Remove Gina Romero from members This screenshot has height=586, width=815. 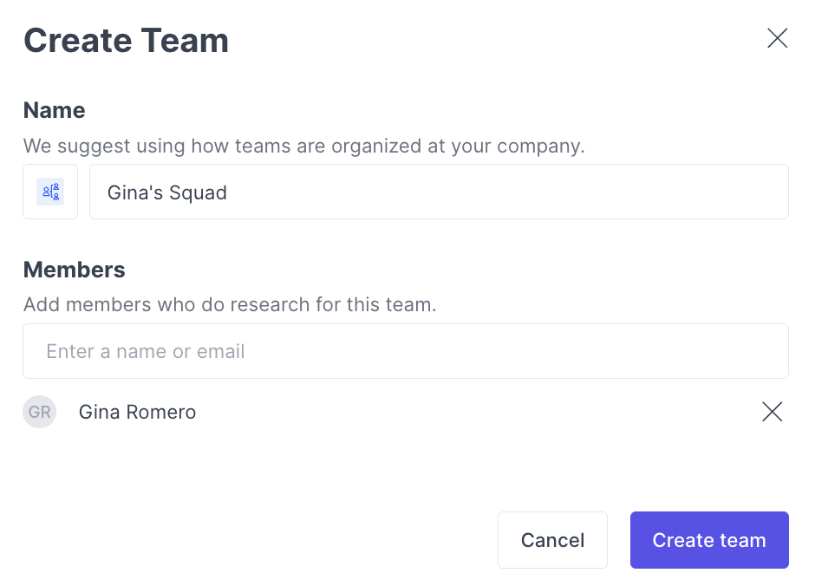click(x=772, y=412)
